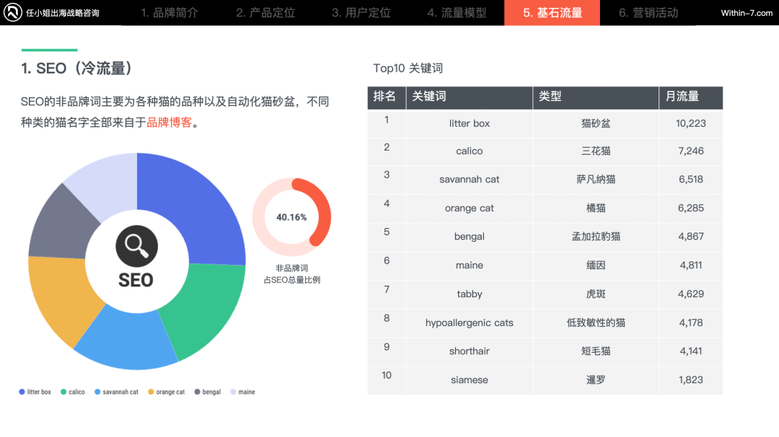Click the 低致敏性的猫 type cell
Image resolution: width=779 pixels, height=437 pixels.
pyautogui.click(x=596, y=323)
